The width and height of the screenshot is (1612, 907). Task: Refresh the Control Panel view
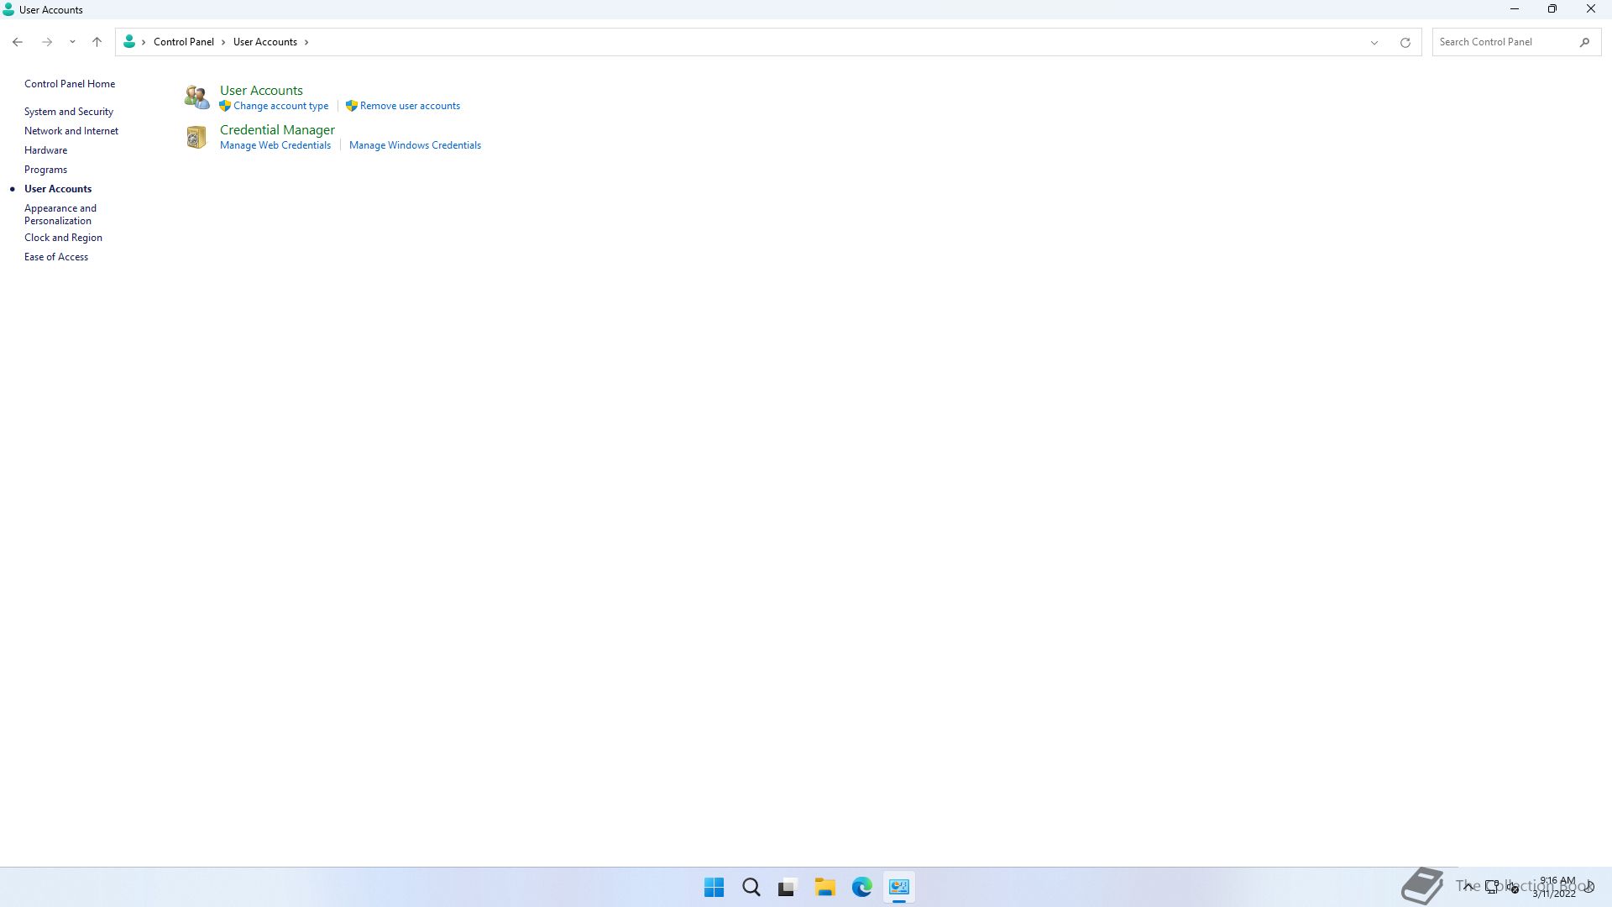(1405, 42)
